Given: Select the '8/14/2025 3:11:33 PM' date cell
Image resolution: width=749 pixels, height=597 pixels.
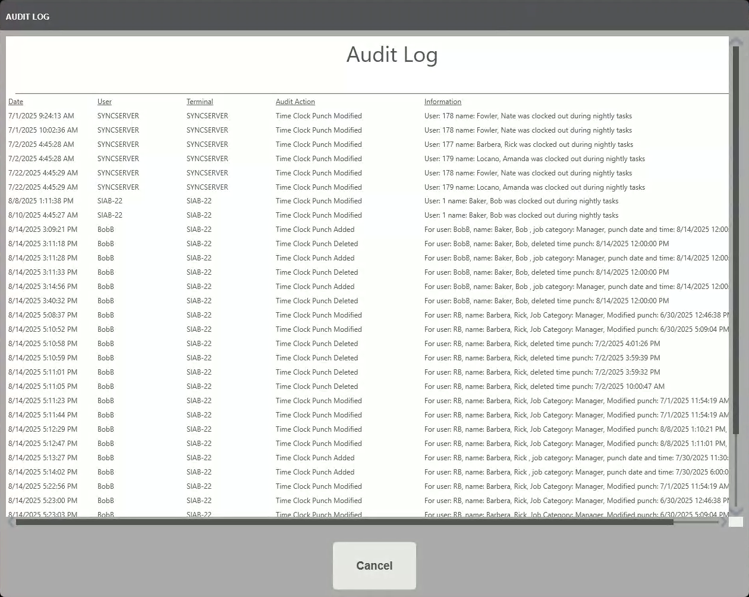Looking at the screenshot, I should coord(43,272).
